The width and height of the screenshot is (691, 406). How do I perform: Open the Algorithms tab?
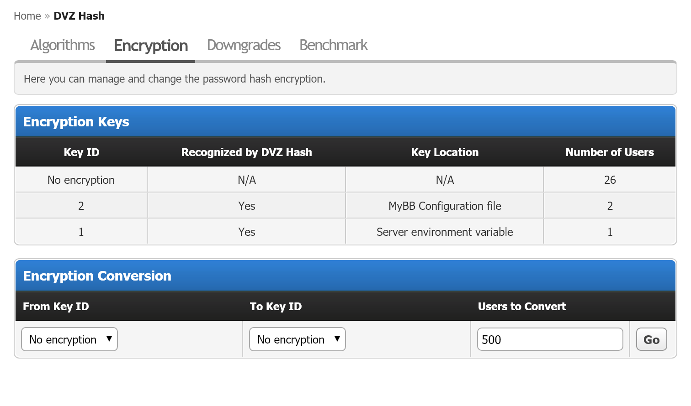coord(63,45)
